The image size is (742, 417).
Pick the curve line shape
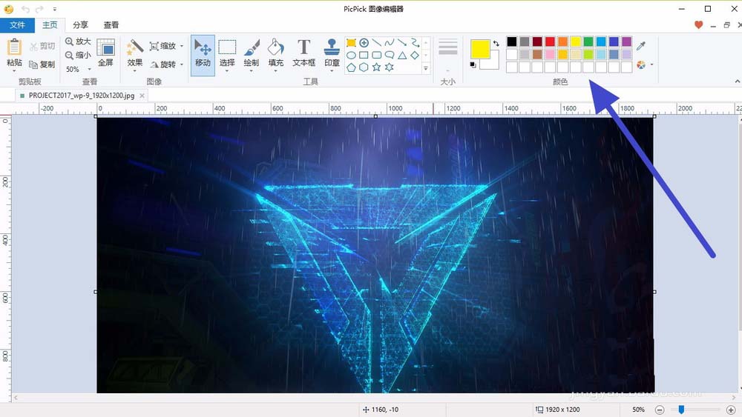click(390, 43)
